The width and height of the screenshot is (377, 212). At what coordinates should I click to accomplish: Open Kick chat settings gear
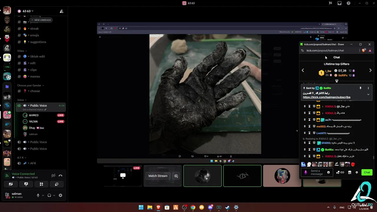357,173
